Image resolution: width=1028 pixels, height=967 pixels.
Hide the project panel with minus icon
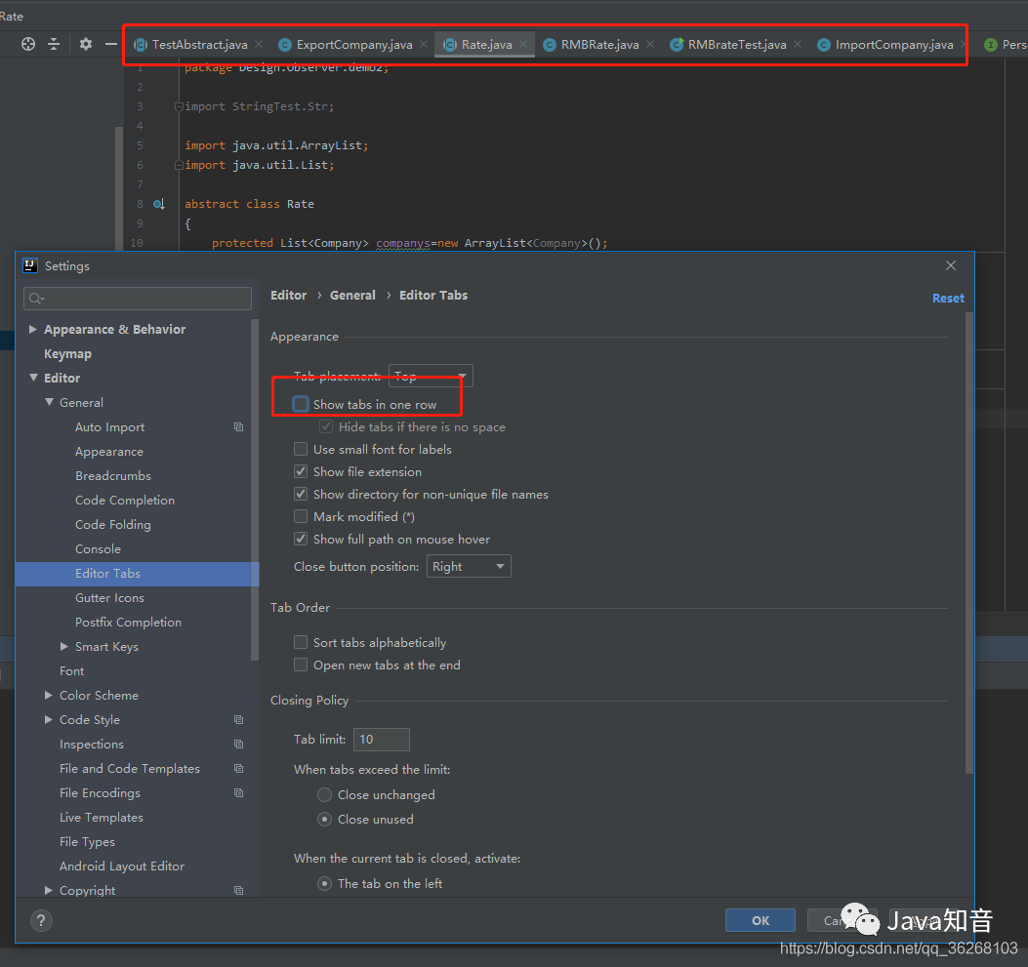(x=110, y=44)
